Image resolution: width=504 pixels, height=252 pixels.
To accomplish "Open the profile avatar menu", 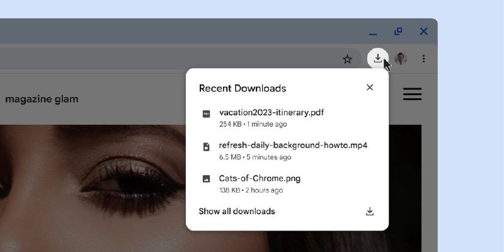I will [401, 59].
